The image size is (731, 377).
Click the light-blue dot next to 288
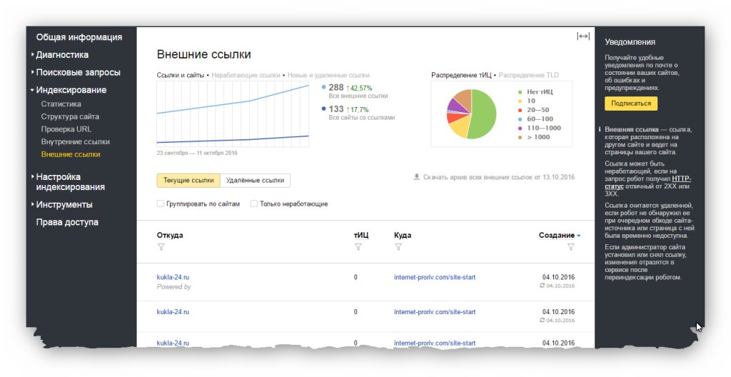click(324, 87)
